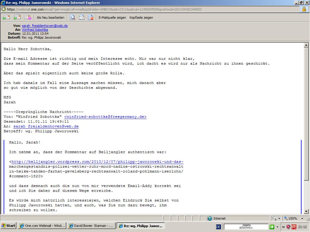This screenshot has width=310, height=232.
Task: Forward this email via the toolbar icon
Action: tap(28, 17)
